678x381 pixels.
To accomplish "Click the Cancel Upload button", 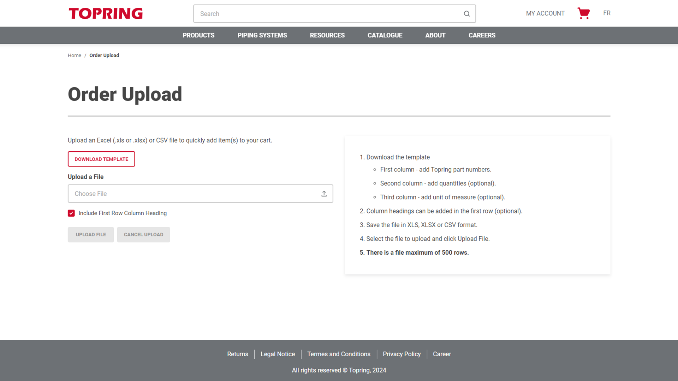I will (x=143, y=235).
